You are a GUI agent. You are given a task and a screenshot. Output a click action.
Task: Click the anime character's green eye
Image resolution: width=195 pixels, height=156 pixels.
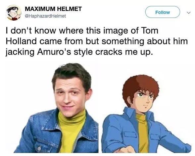tap(140, 95)
